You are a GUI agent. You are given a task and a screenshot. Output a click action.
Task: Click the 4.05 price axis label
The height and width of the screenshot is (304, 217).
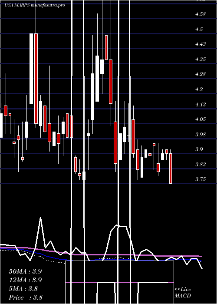tap(201, 119)
